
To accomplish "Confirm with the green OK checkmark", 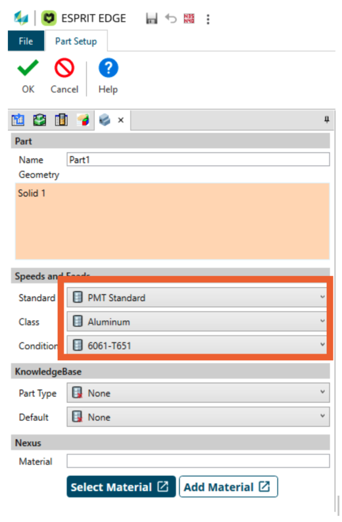I will pos(28,70).
